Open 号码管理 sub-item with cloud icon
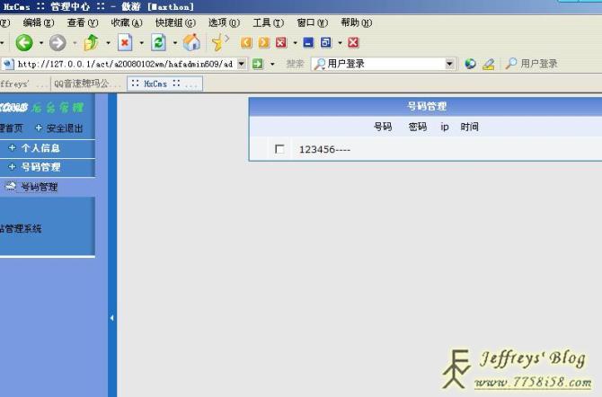 (38, 187)
